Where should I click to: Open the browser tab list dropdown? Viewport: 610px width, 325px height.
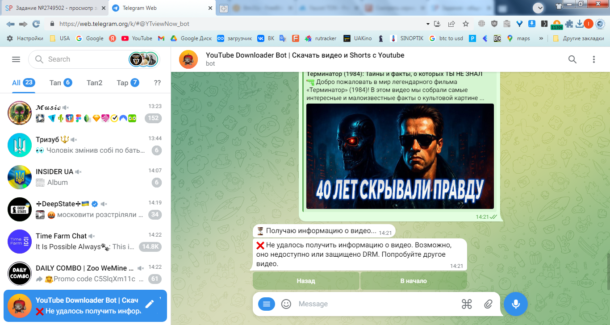coord(539,8)
